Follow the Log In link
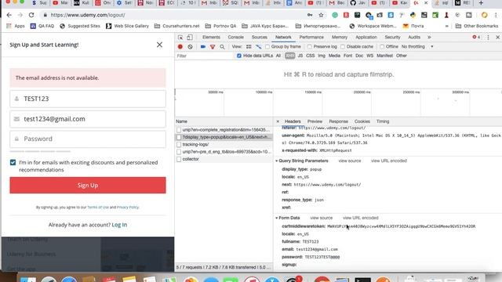 click(119, 225)
